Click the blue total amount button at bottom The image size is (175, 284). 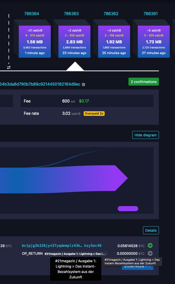coord(138,267)
